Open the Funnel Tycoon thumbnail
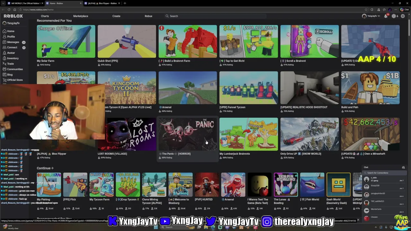Screen dimensions: 411x231 249,88
